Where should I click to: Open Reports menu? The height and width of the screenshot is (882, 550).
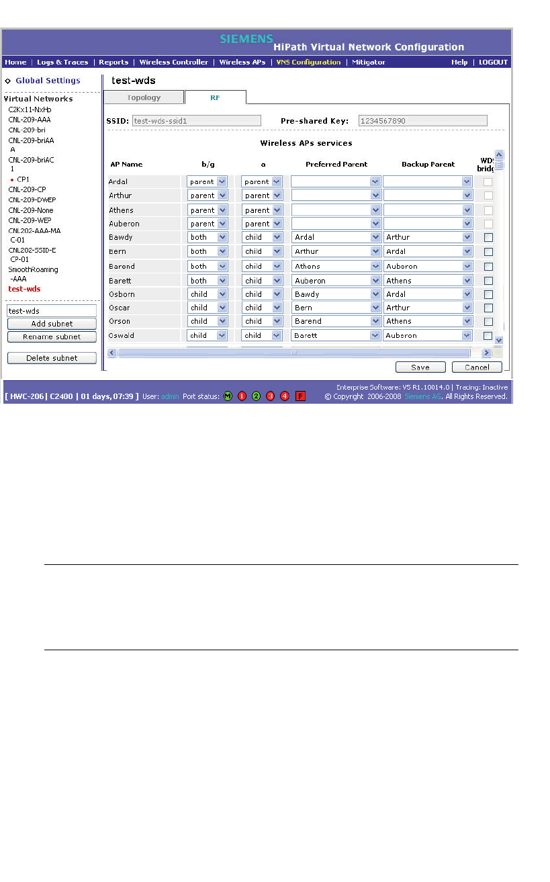(113, 62)
